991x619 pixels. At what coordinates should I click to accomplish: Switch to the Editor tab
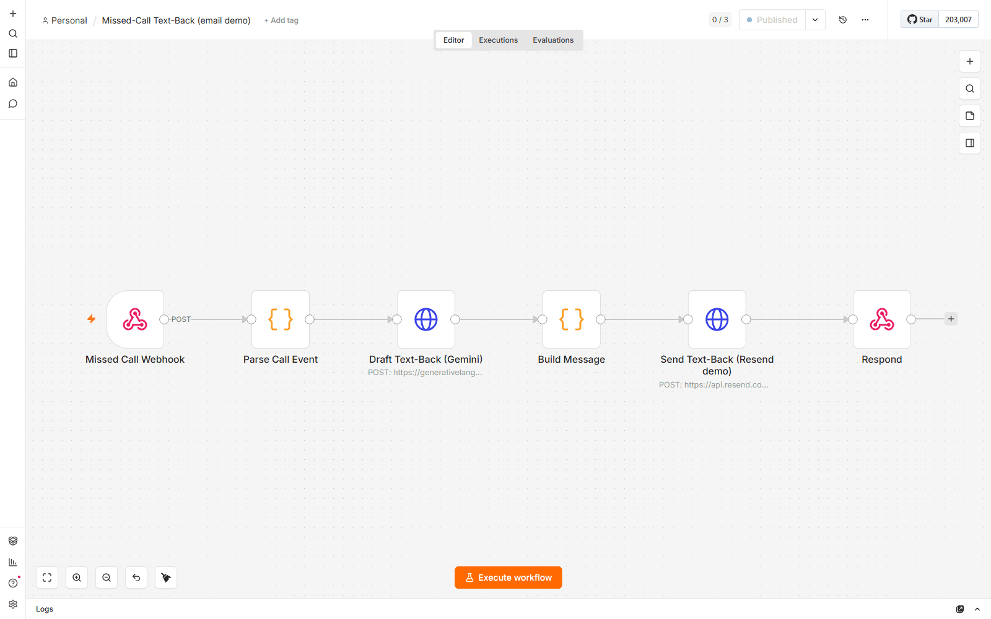(453, 40)
